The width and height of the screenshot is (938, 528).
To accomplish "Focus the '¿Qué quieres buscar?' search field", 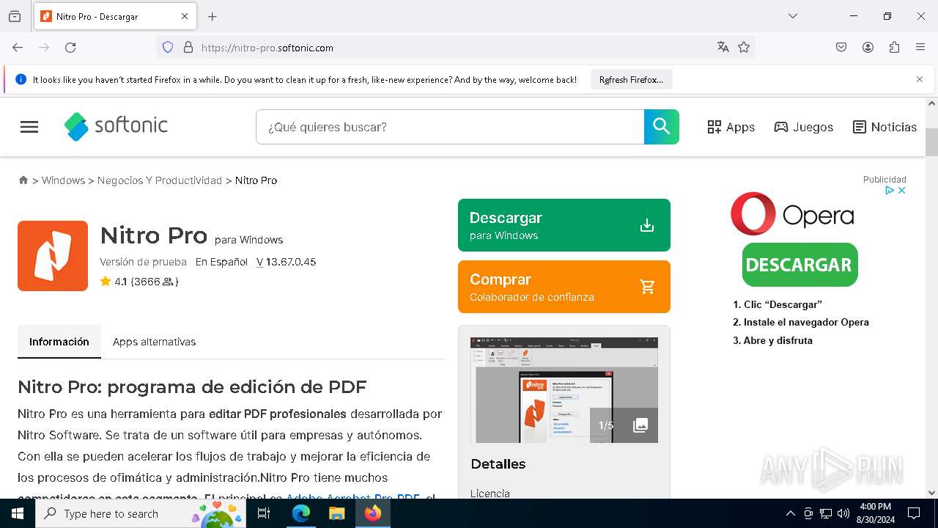I will [450, 127].
